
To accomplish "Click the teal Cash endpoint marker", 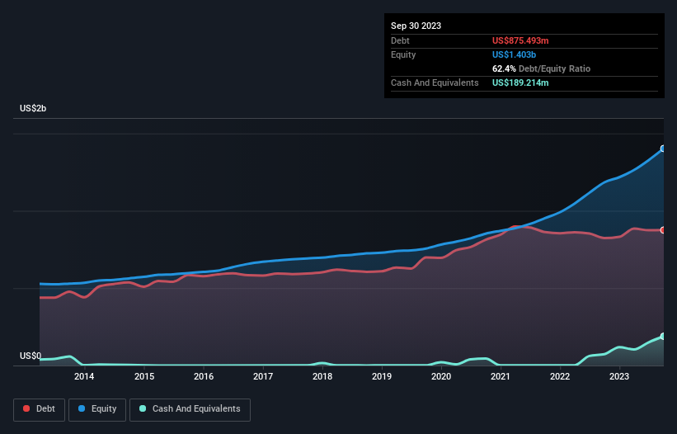I will pyautogui.click(x=663, y=336).
